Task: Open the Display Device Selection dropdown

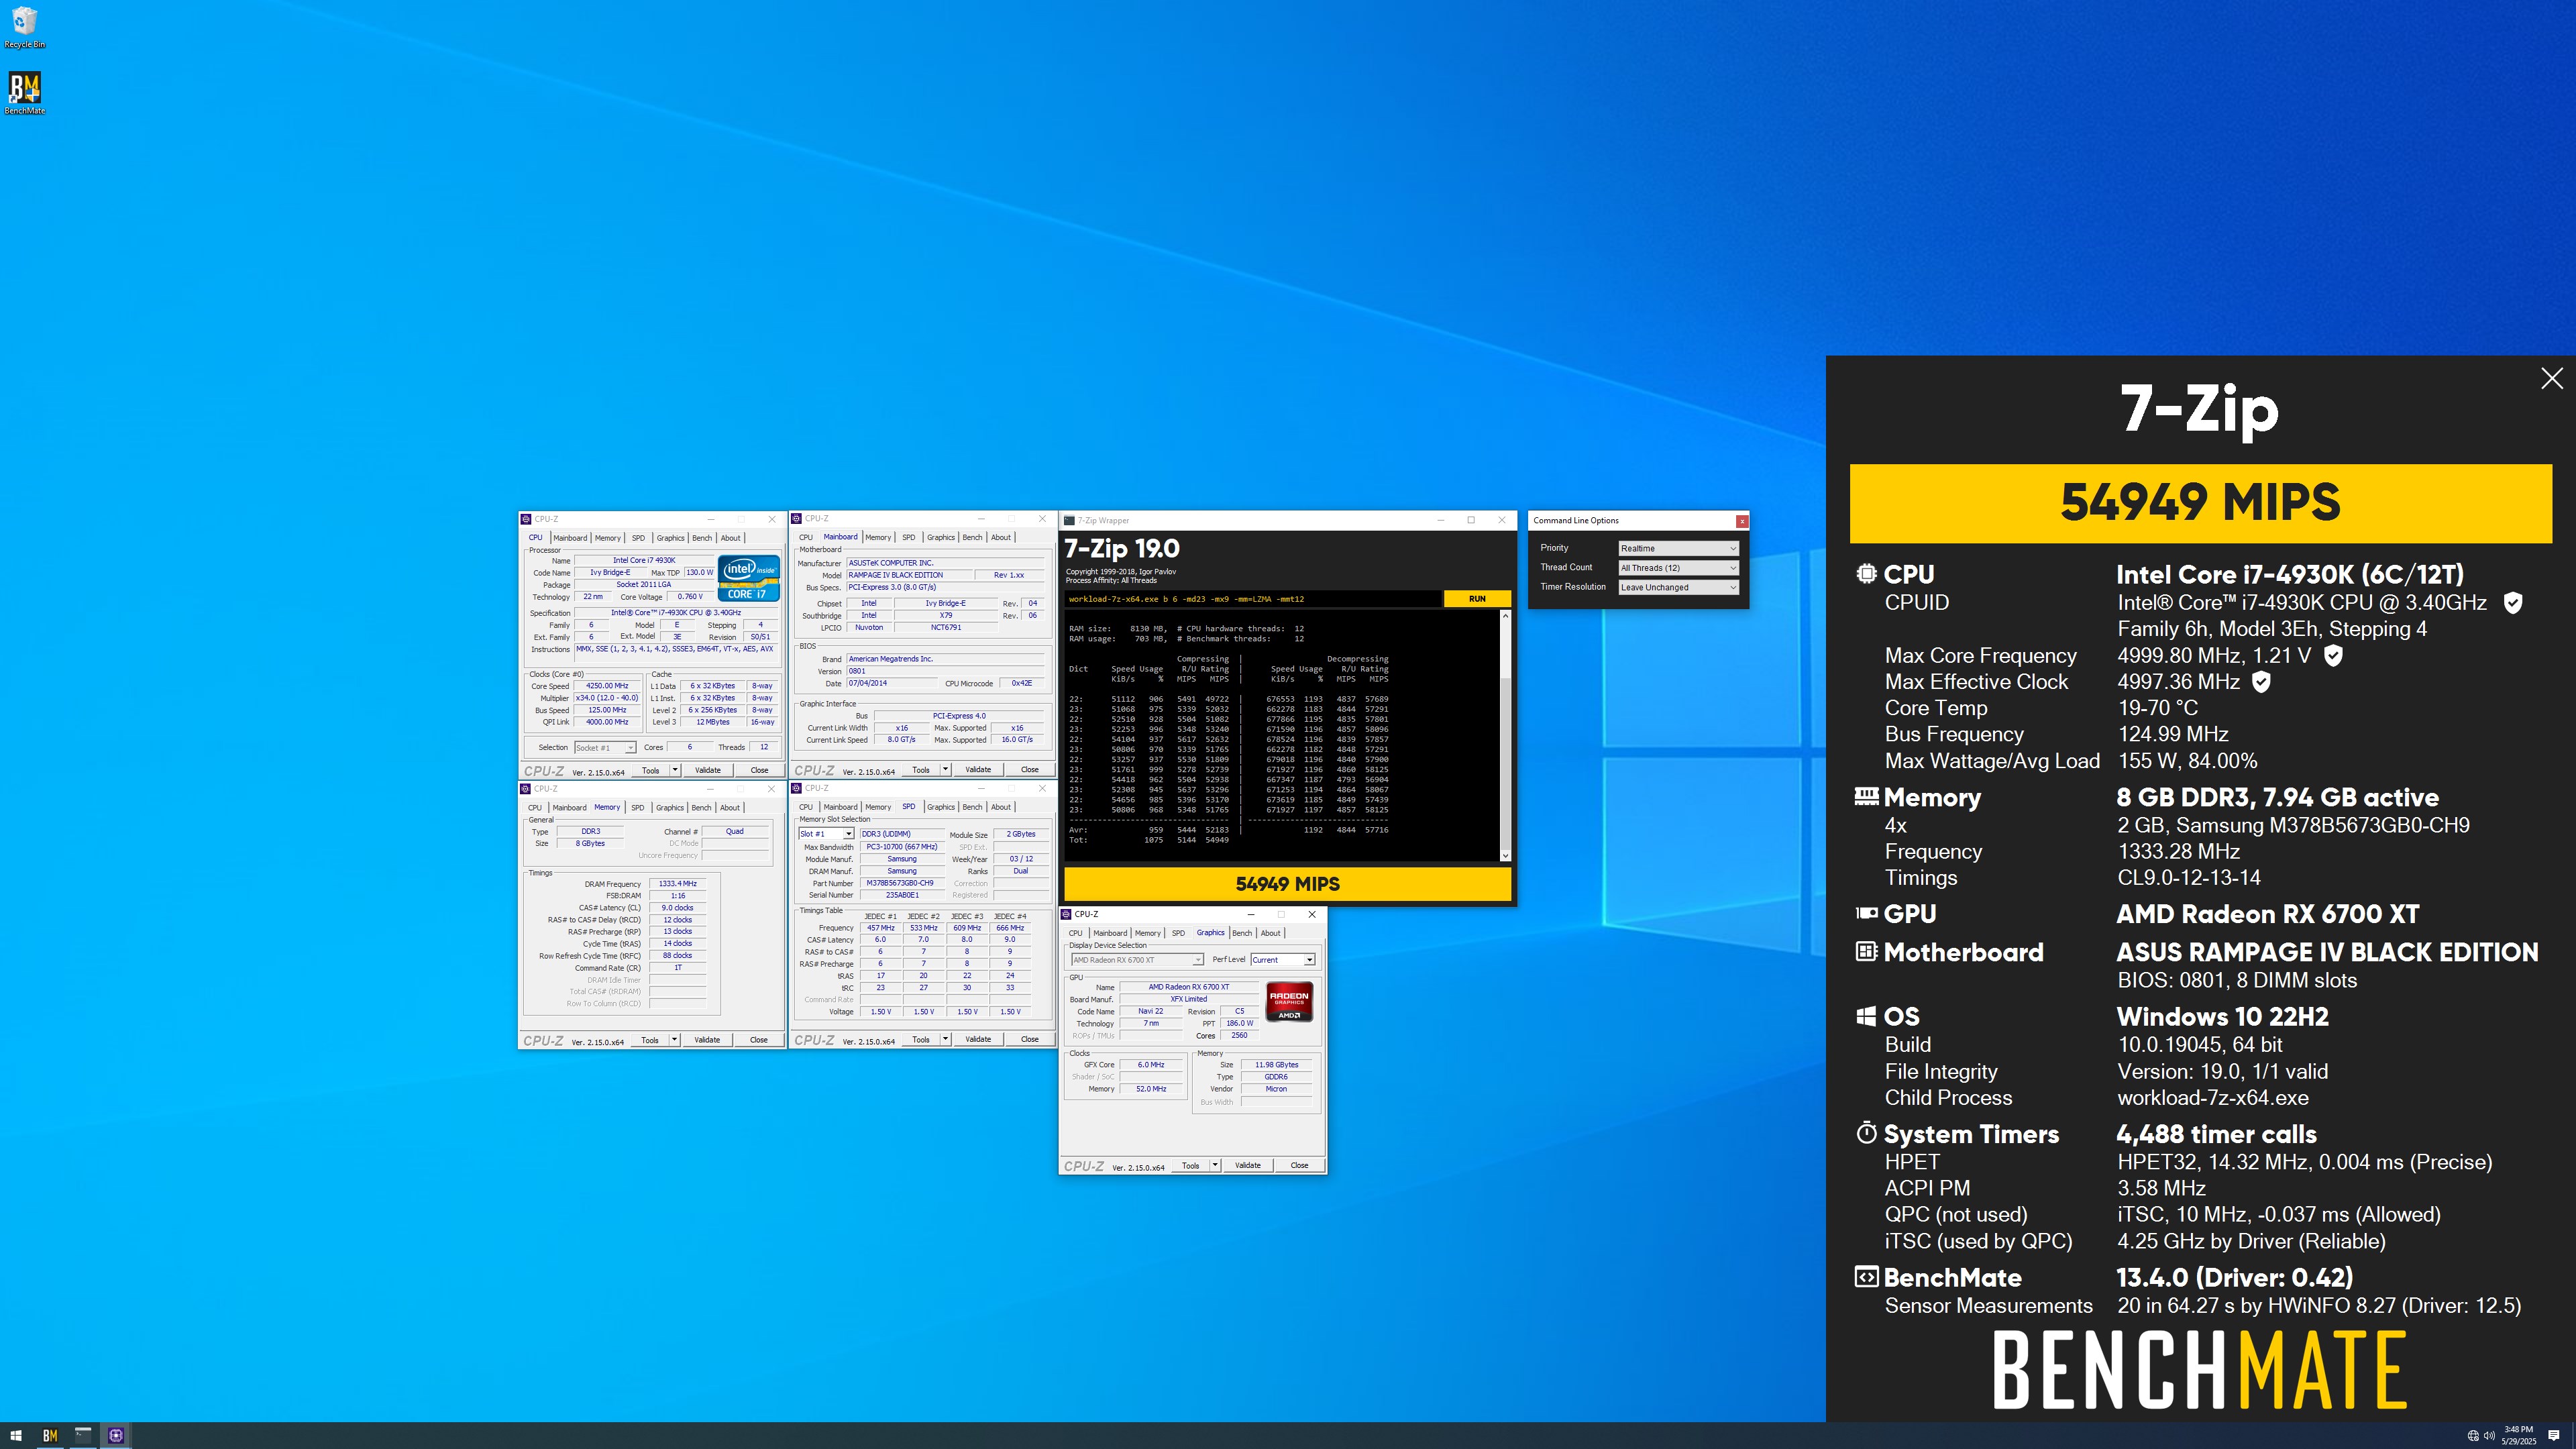Action: [x=1137, y=960]
